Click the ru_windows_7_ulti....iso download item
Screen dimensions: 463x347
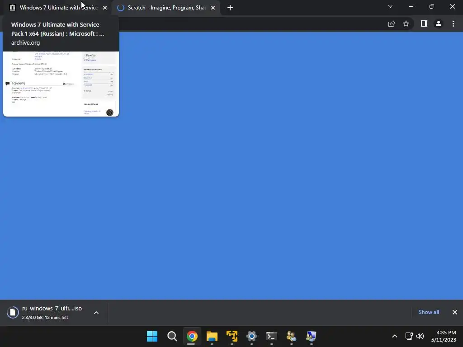pos(52,313)
